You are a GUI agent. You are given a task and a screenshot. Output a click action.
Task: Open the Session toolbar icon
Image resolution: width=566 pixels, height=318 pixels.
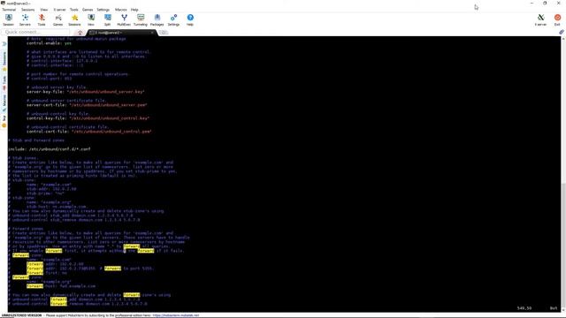click(8, 19)
